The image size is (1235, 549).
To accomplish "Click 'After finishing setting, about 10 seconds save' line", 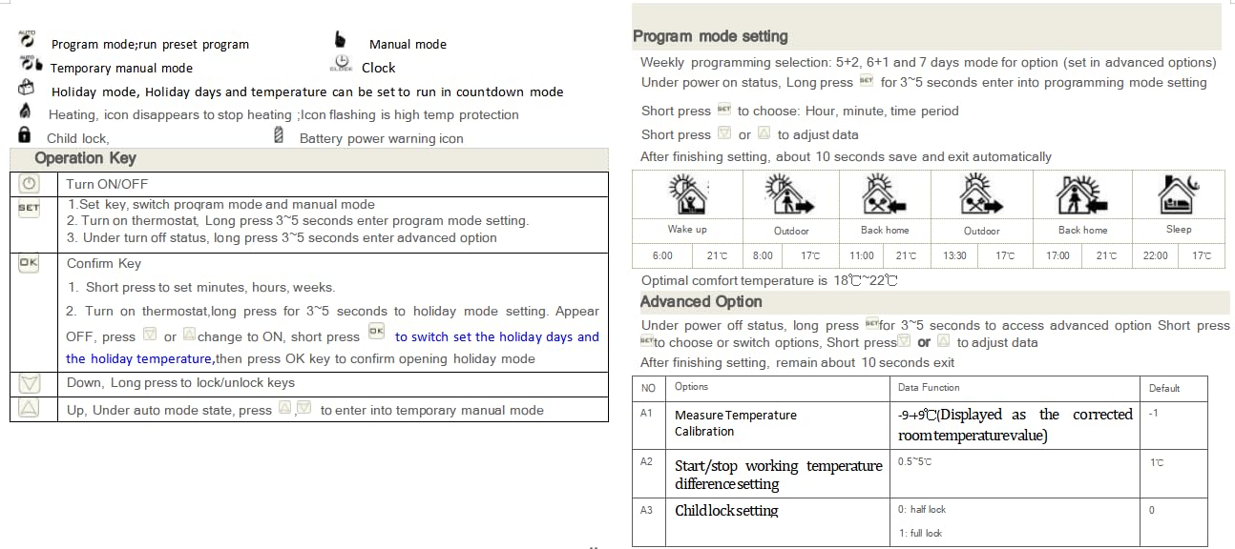I will tap(847, 156).
